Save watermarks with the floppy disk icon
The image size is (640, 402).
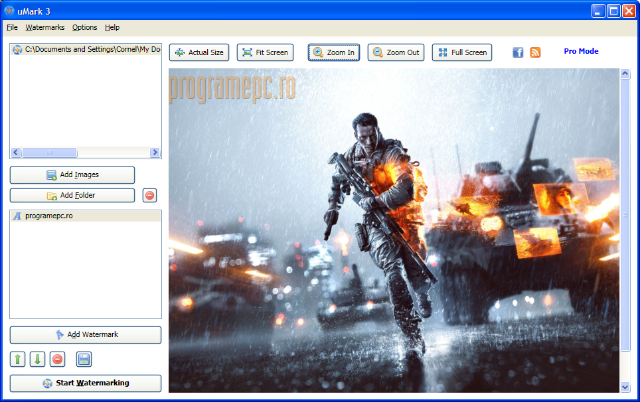pos(84,359)
